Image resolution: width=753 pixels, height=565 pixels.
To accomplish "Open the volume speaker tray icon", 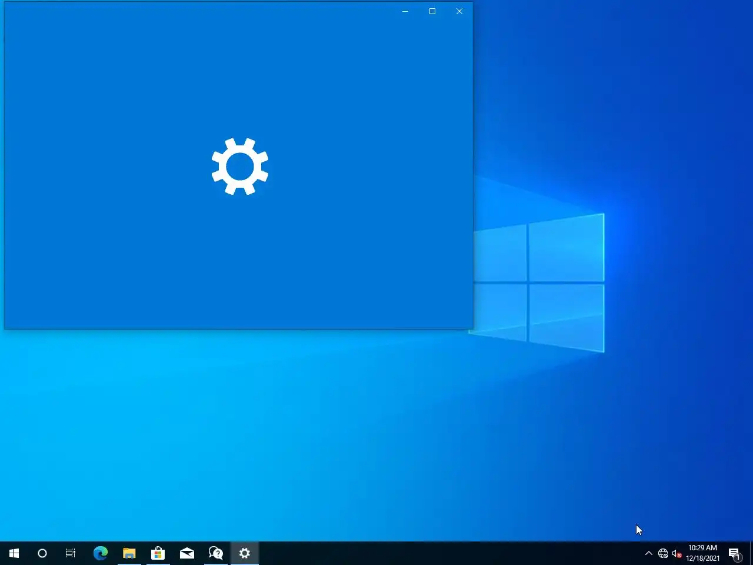I will [677, 553].
